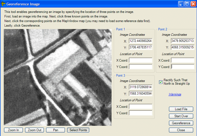
Task: Select Point 2 image Y coordinate field
Action: pos(182,48)
